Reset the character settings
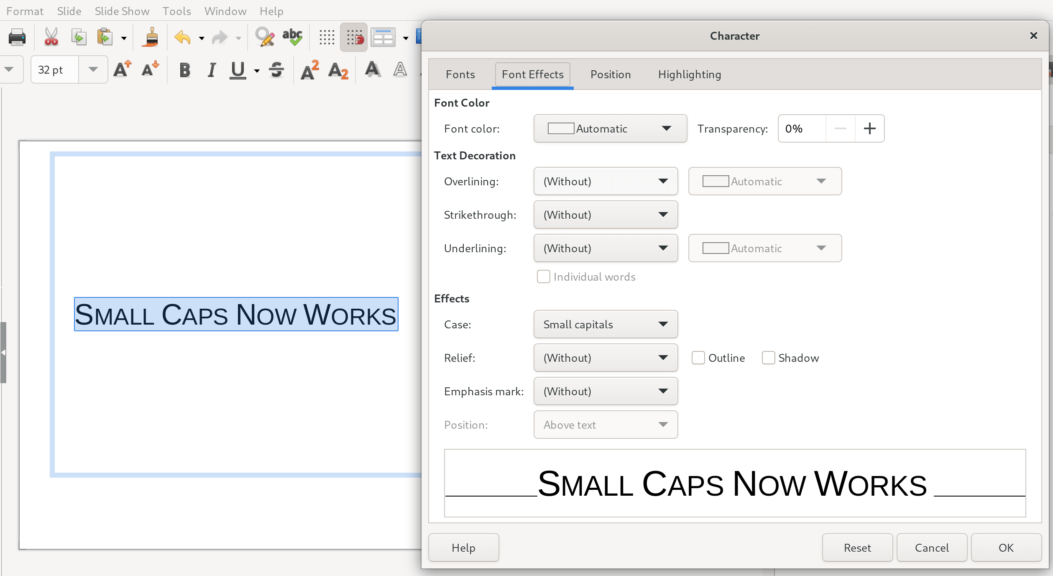1053x576 pixels. coord(857,548)
